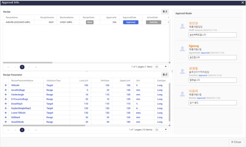Click the first approver's comment field

[212, 35]
